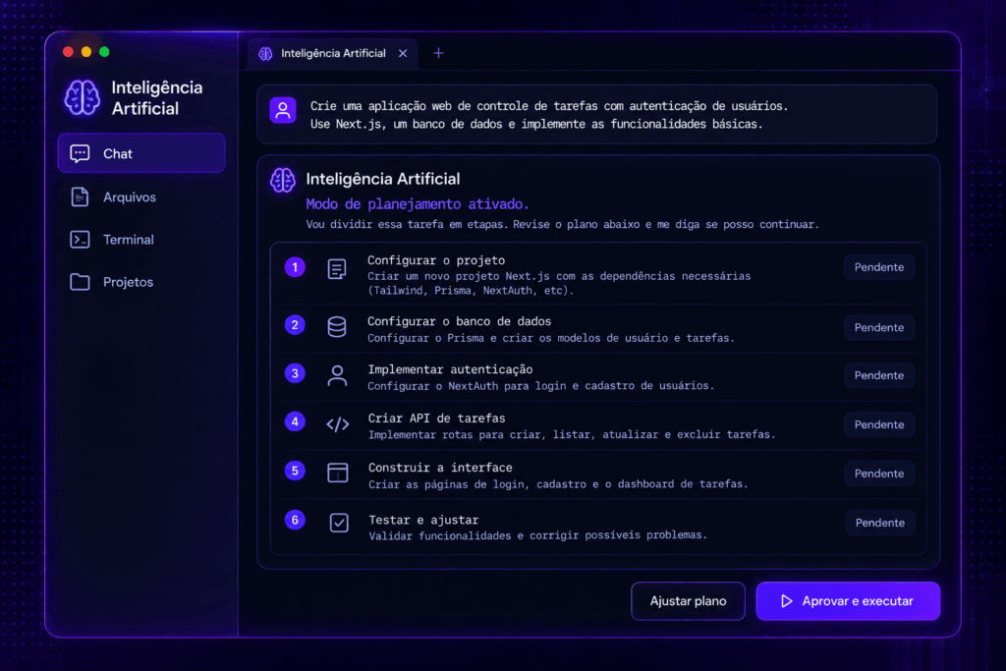1006x671 pixels.
Task: Close the Inteligência Artificial tab
Action: pos(403,53)
